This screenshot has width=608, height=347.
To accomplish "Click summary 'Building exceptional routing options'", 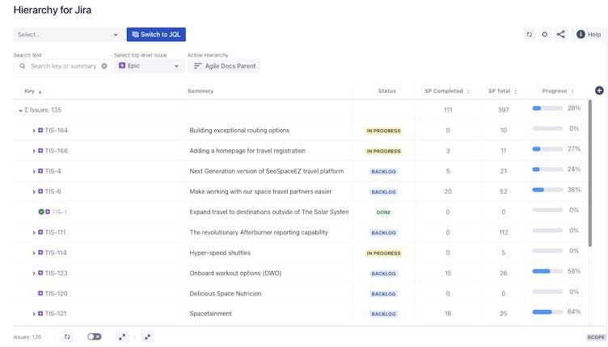I will [x=239, y=131].
